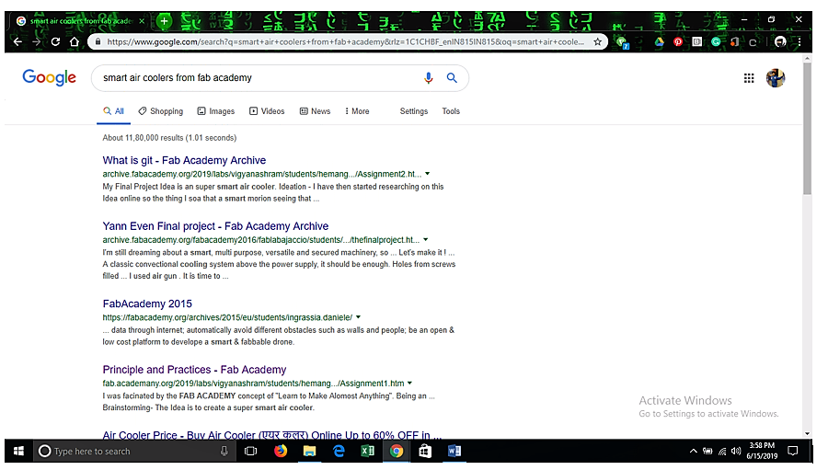Screen dimensions: 828x470
Task: Open the Windows notification center
Action: click(x=793, y=452)
